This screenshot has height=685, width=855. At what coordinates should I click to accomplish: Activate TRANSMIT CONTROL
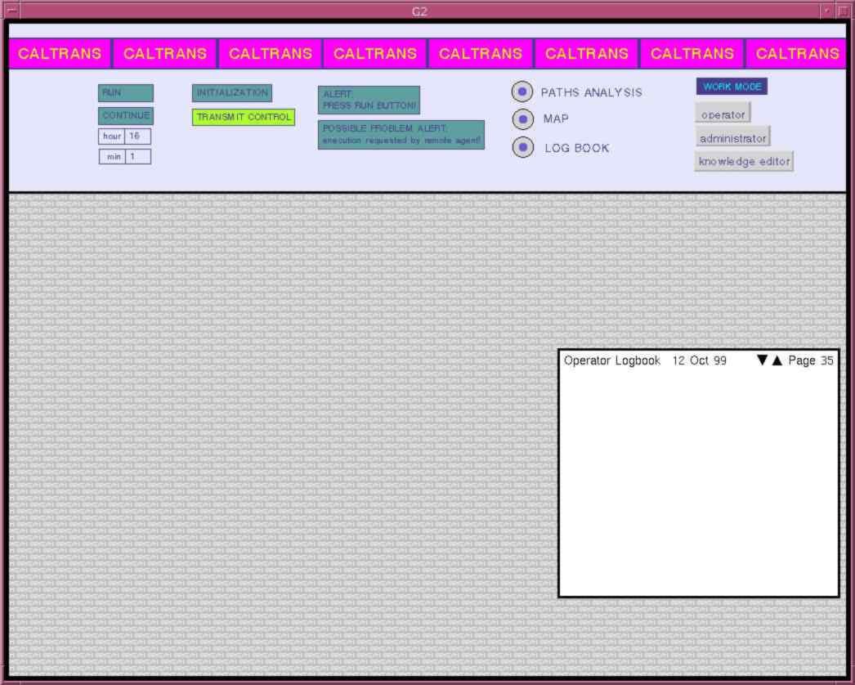pos(244,117)
